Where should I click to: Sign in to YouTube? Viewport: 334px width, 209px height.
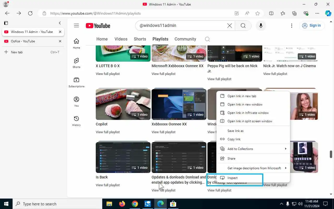point(312,26)
